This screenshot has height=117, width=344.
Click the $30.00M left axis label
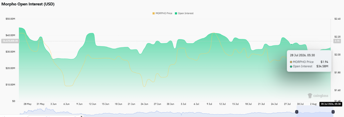click(11, 52)
